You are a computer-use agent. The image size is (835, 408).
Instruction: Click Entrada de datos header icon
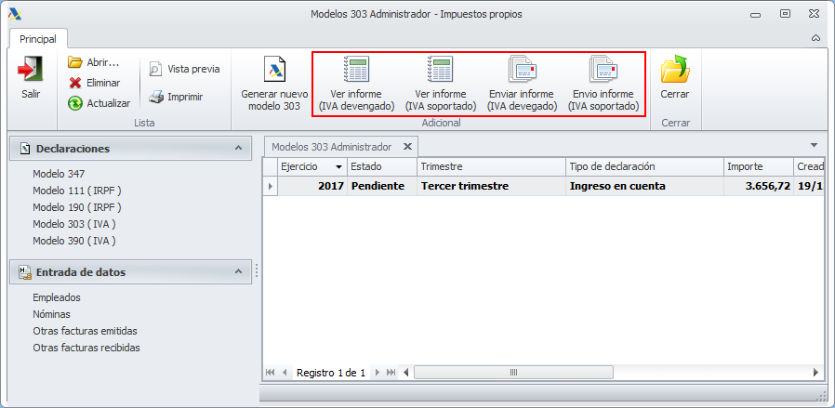(24, 271)
